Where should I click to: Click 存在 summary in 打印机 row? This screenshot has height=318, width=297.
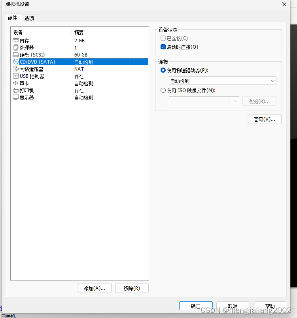[x=79, y=90]
